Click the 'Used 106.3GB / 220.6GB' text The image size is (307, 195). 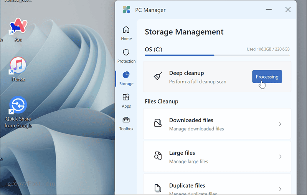click(268, 49)
